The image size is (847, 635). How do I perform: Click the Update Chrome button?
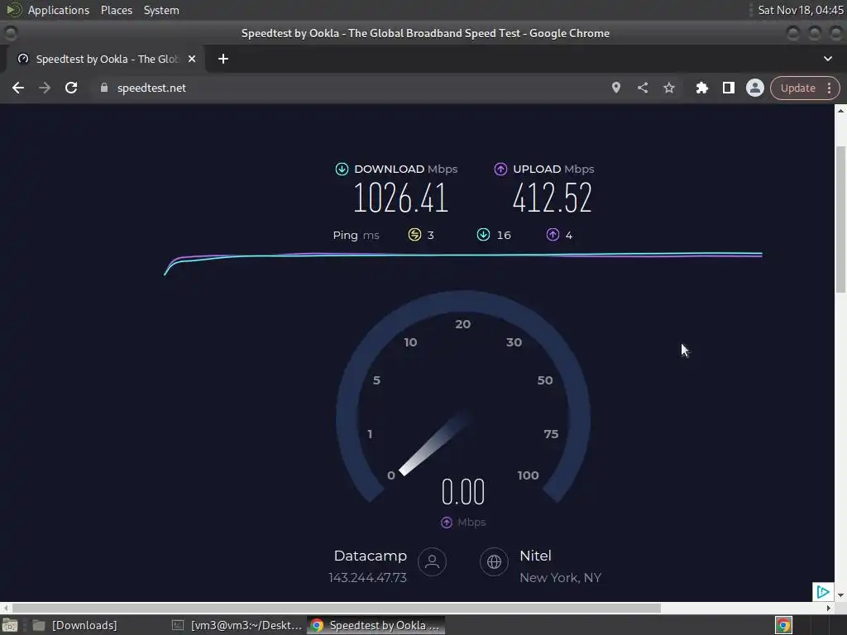point(797,88)
